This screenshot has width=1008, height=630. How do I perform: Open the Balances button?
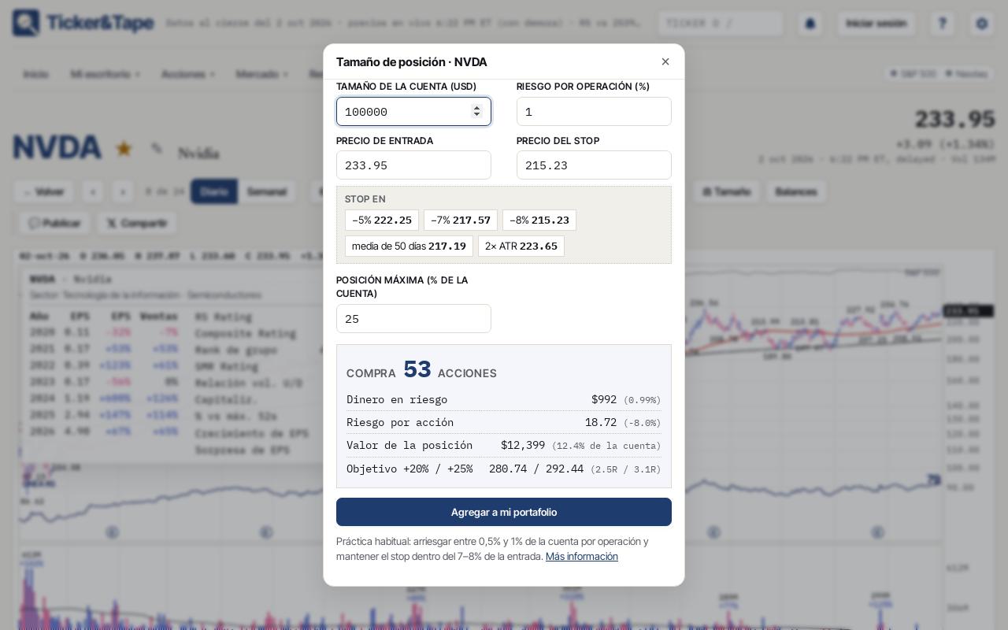tap(795, 191)
